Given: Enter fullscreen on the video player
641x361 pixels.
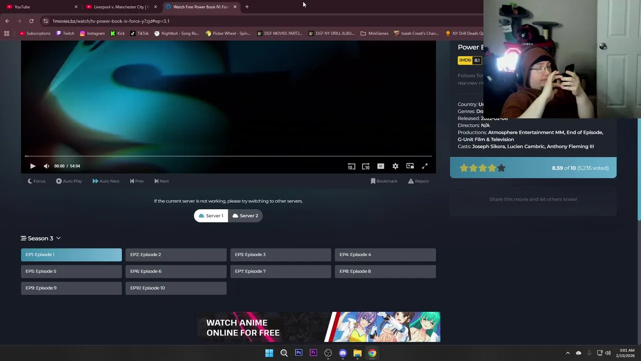Looking at the screenshot, I should [x=425, y=166].
